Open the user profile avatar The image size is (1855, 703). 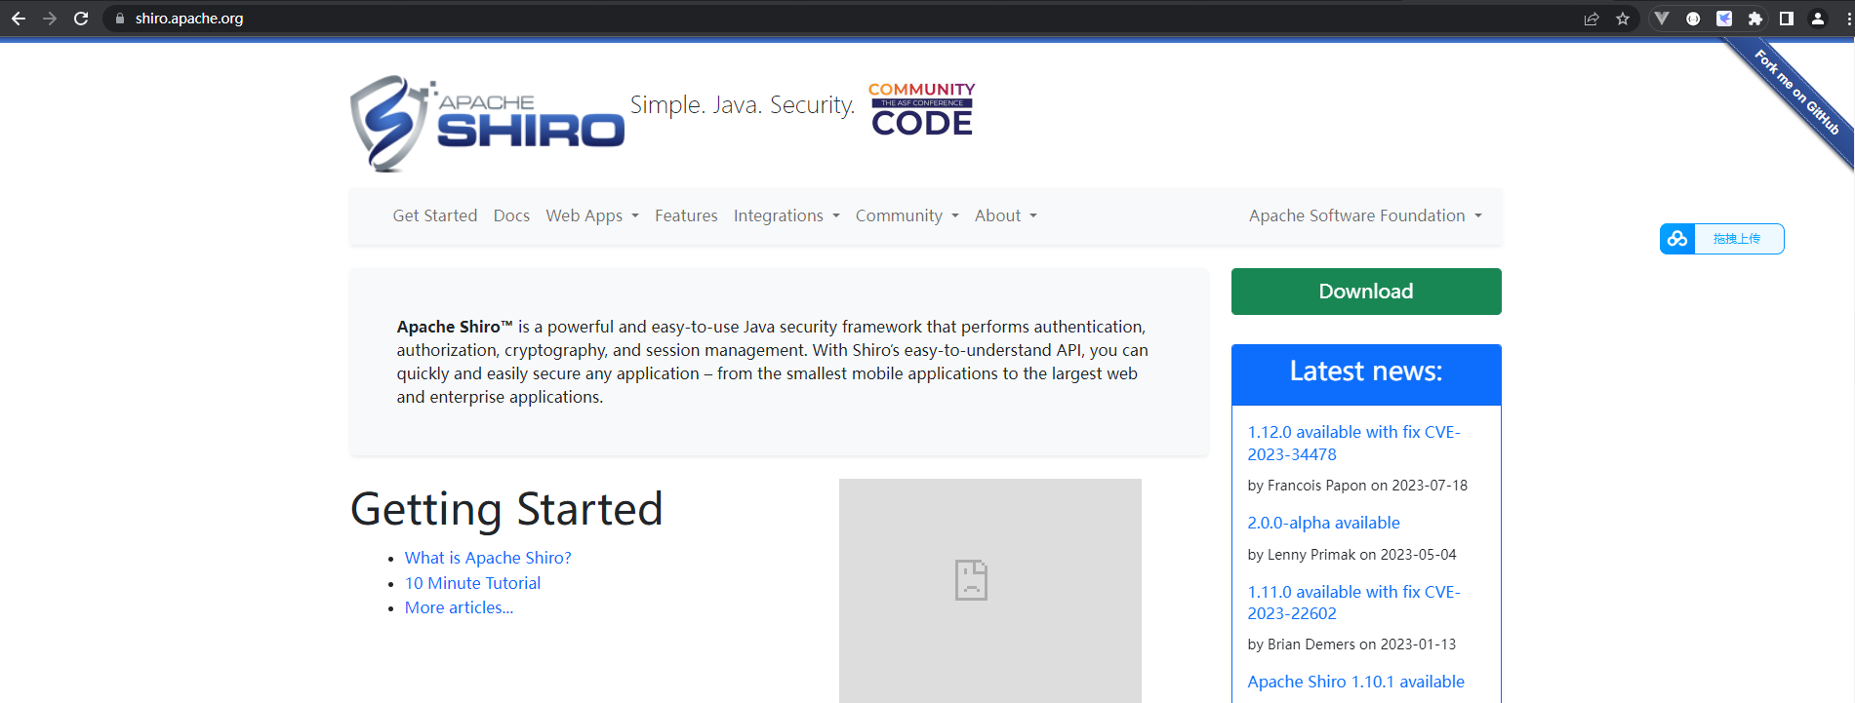[x=1818, y=19]
